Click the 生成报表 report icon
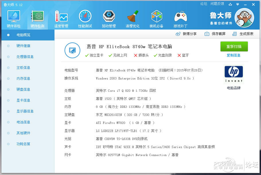 (x=234, y=34)
